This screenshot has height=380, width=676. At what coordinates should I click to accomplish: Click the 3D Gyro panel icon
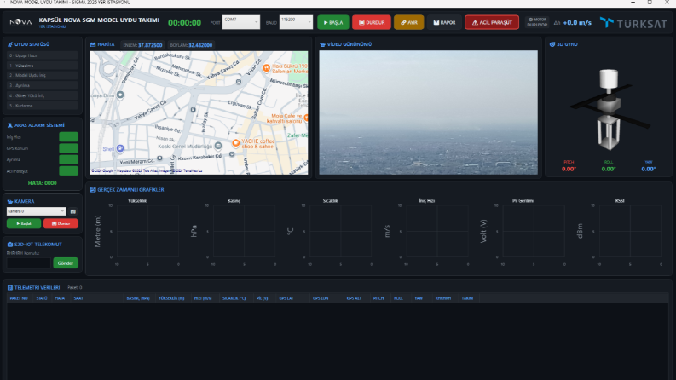(x=552, y=44)
